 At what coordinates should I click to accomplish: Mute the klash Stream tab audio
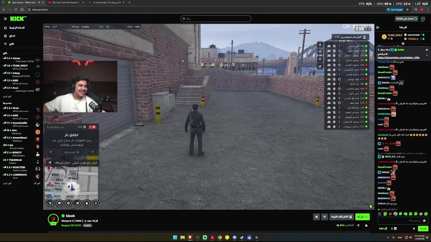click(39, 2)
